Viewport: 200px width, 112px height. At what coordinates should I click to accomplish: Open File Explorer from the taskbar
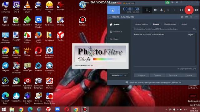pos(12,109)
